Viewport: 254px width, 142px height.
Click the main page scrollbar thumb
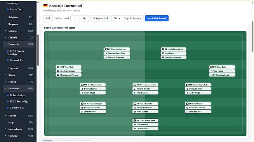pos(252,37)
